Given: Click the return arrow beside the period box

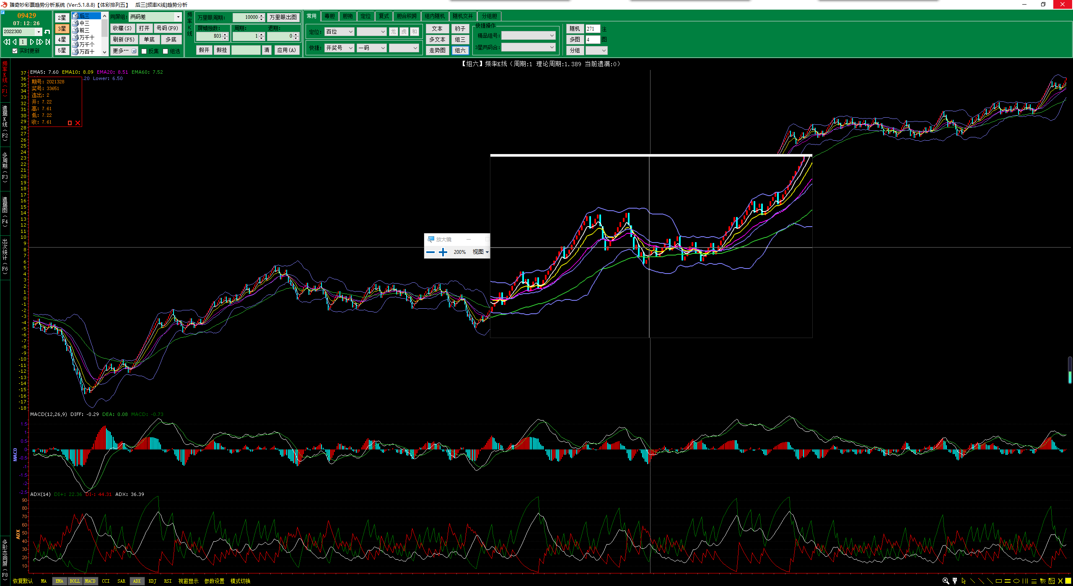Looking at the screenshot, I should 47,32.
